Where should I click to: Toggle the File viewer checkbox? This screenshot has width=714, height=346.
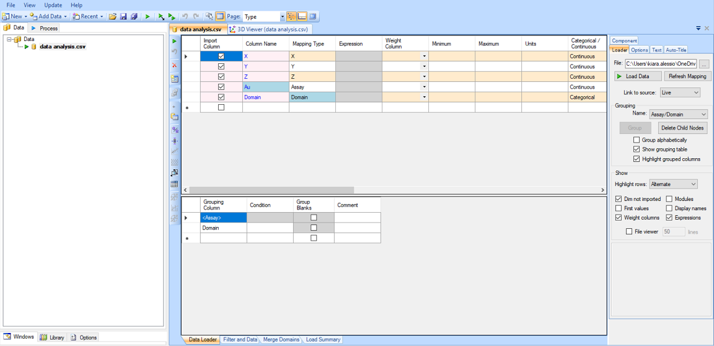tap(629, 232)
